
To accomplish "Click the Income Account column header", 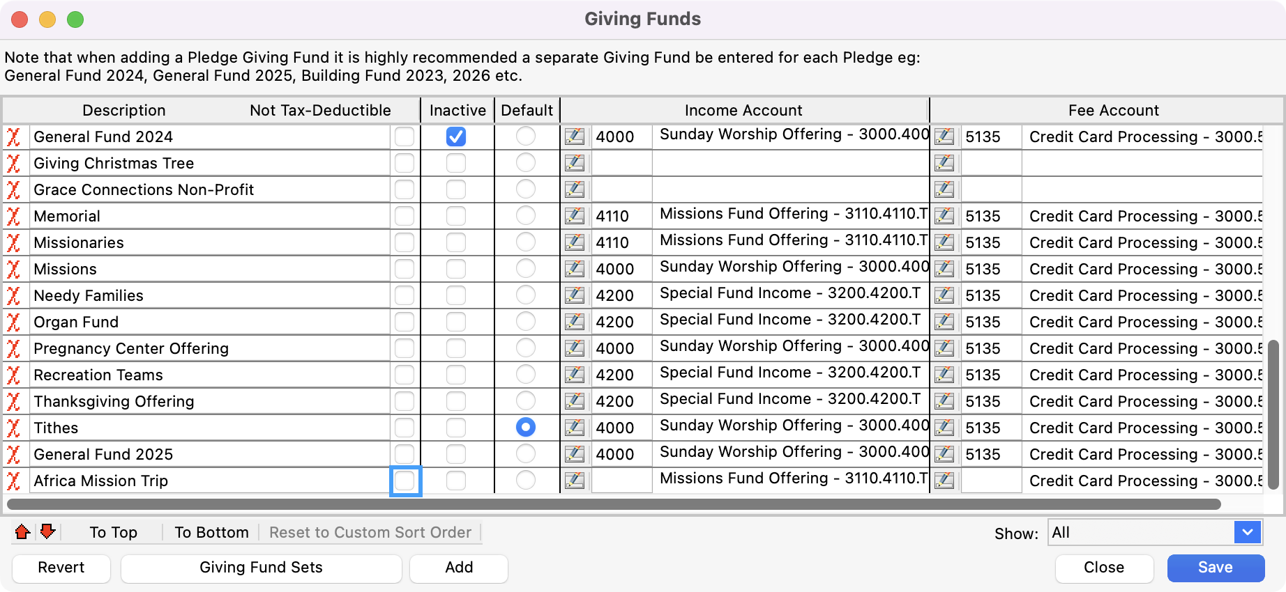I will [x=743, y=110].
